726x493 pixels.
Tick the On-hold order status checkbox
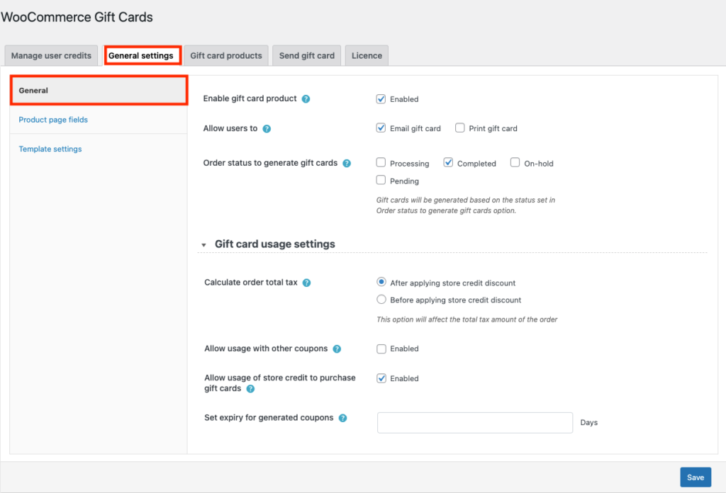tap(515, 163)
